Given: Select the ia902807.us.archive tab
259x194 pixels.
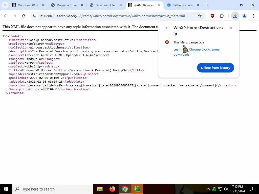Looking at the screenshot, I should (144, 5).
